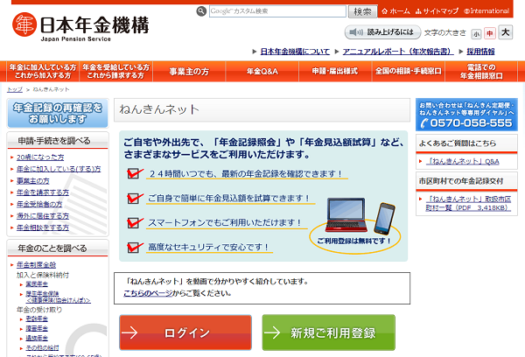525x357 pixels.
Task: Set text size to small 小
Action: point(476,33)
